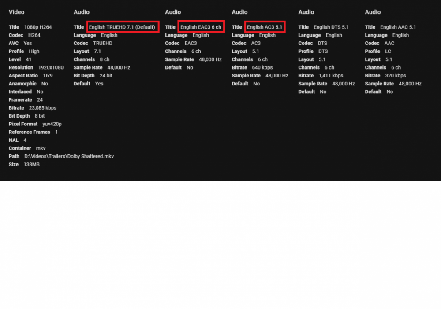Select the first Audio section header
This screenshot has height=309, width=441.
point(82,12)
